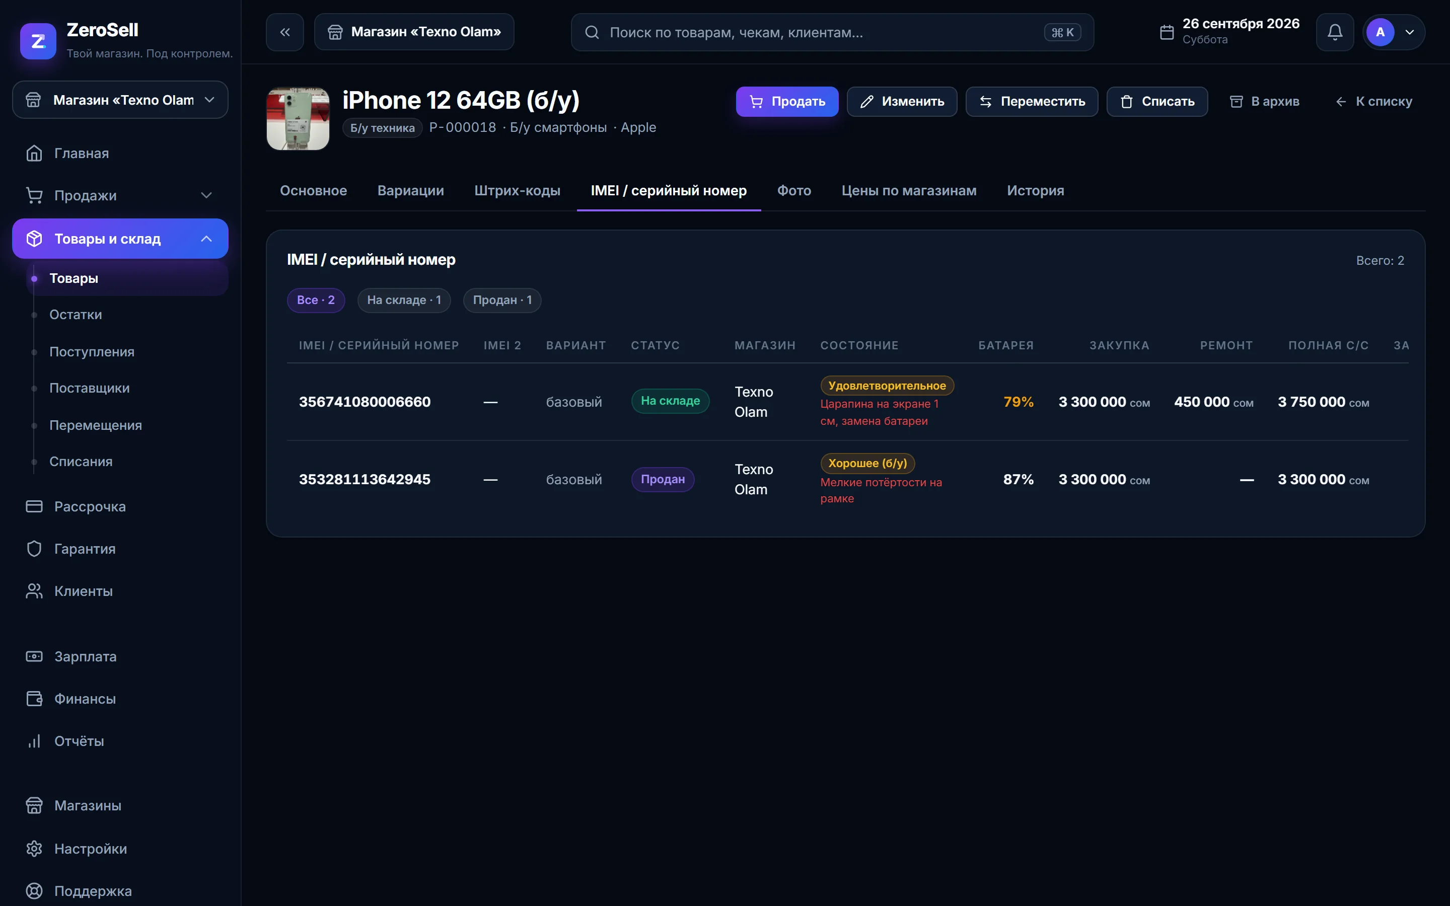1450x906 pixels.
Task: Click the Магазины store icon
Action: 34,805
